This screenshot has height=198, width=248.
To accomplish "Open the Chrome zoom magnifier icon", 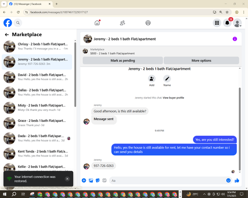I will 221,12.
